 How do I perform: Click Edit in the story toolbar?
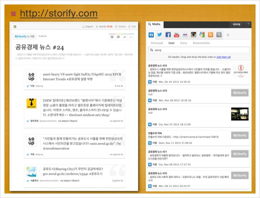point(132,26)
